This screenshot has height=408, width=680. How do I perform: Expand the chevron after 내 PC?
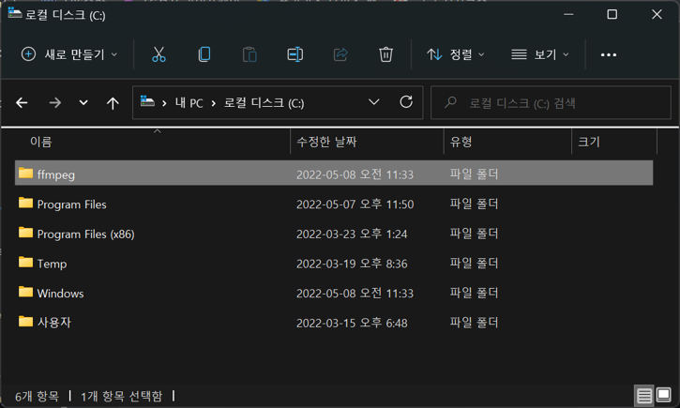[213, 103]
